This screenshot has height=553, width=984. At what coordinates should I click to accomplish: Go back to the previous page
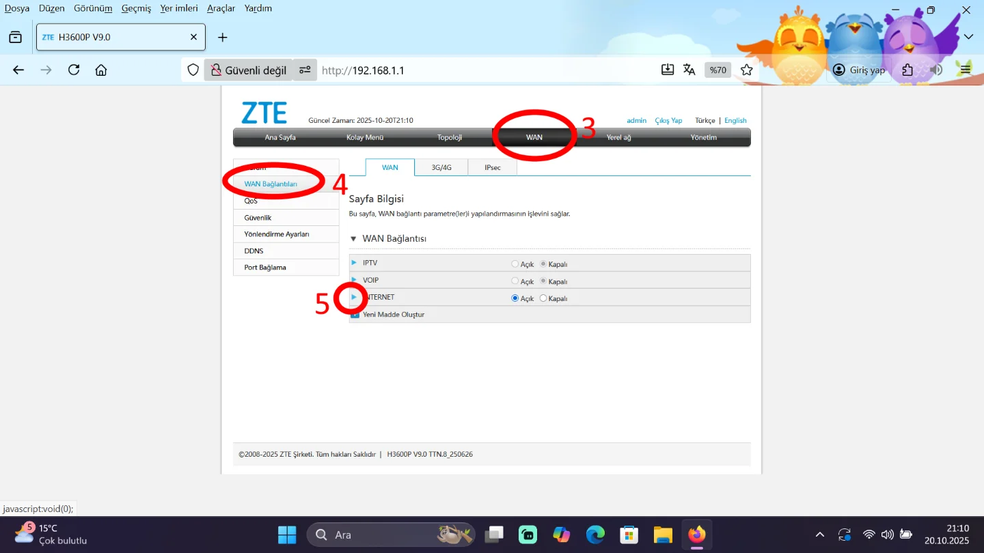click(x=18, y=70)
